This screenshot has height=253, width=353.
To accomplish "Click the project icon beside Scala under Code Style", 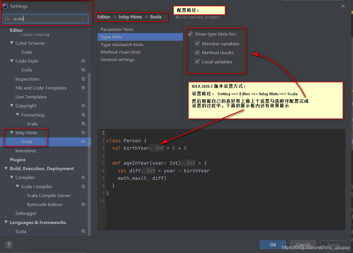I will 83,70.
